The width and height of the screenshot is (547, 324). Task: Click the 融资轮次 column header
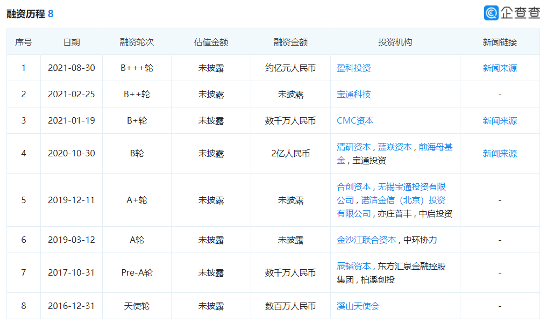(x=137, y=42)
